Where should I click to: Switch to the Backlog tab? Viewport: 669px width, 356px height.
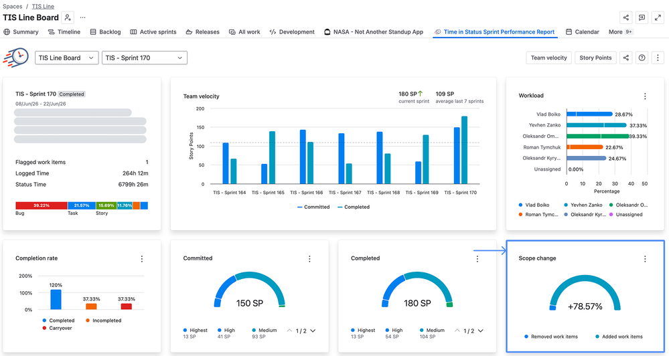click(x=105, y=32)
